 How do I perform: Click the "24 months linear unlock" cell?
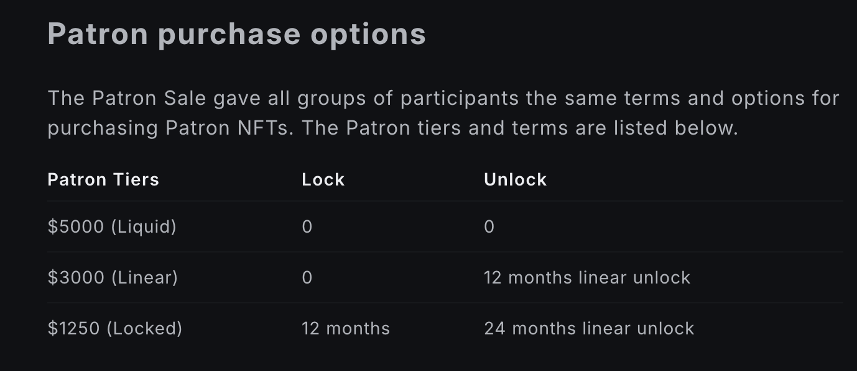(x=589, y=328)
